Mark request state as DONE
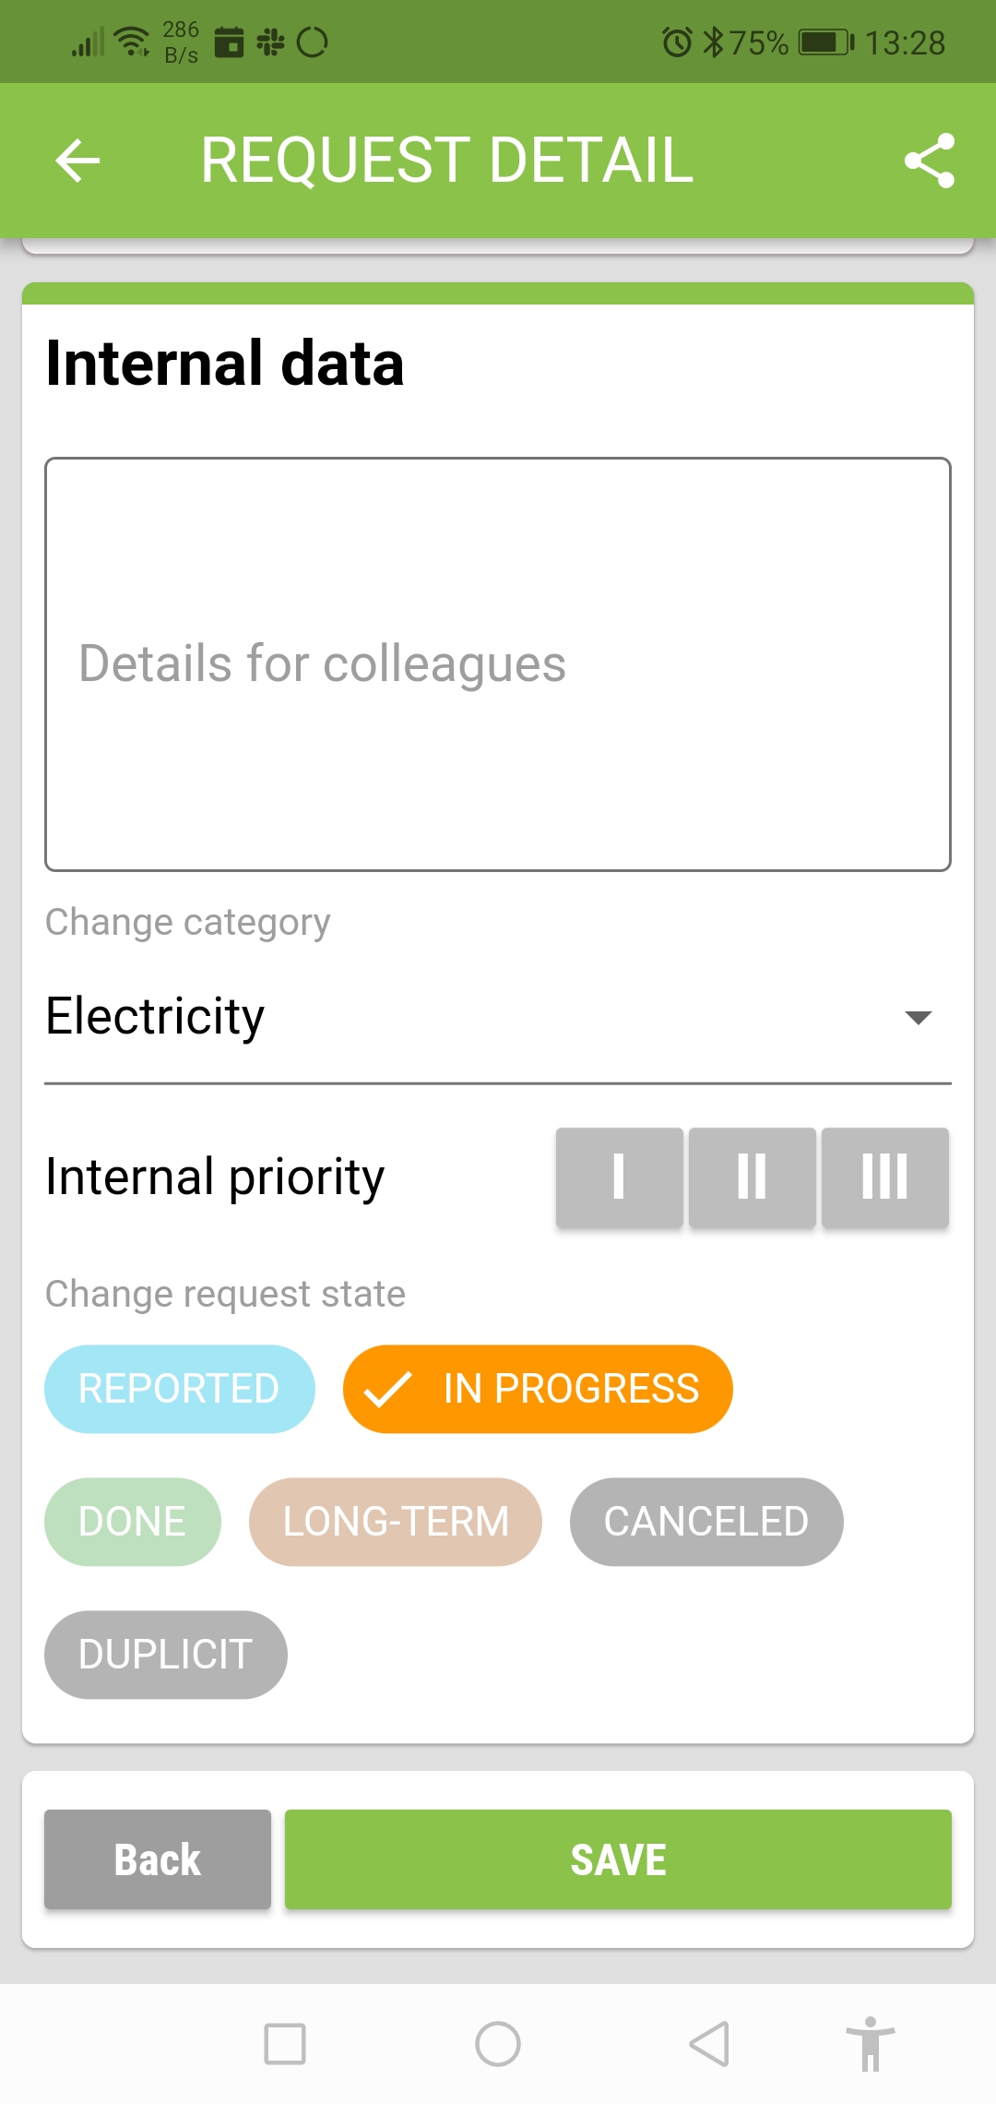Image resolution: width=996 pixels, height=2104 pixels. pyautogui.click(x=133, y=1522)
